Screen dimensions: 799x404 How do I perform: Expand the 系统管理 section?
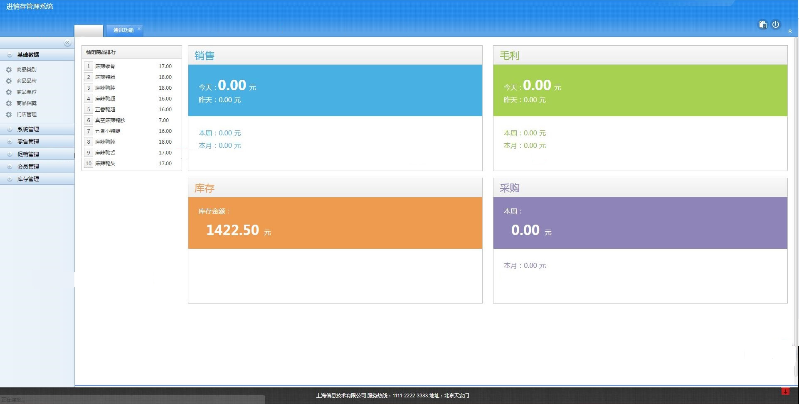click(10, 130)
